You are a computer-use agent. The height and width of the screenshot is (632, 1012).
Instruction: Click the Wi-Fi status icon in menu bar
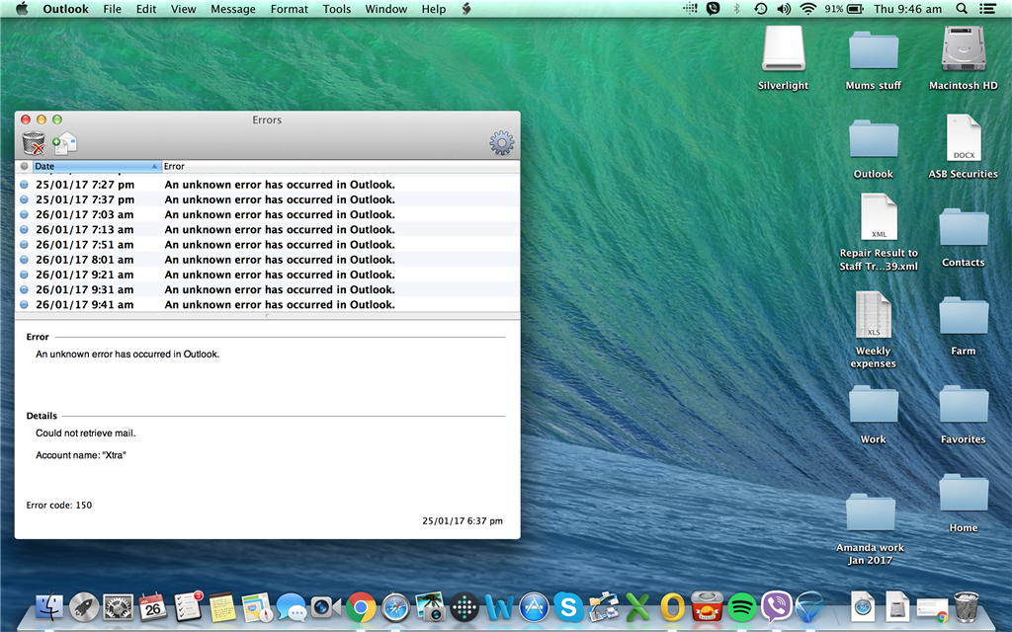click(x=807, y=9)
